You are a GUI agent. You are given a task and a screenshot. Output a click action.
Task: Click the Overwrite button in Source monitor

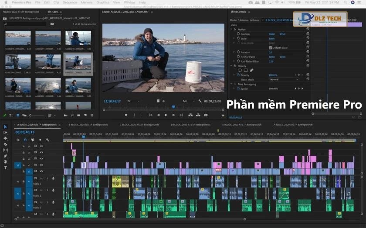[x=198, y=115]
